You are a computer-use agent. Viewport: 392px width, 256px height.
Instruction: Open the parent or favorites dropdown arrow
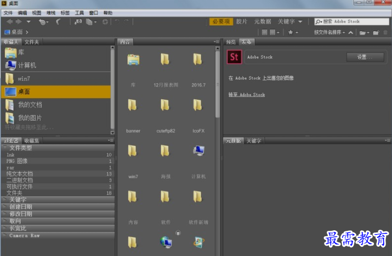pyautogui.click(x=29, y=22)
